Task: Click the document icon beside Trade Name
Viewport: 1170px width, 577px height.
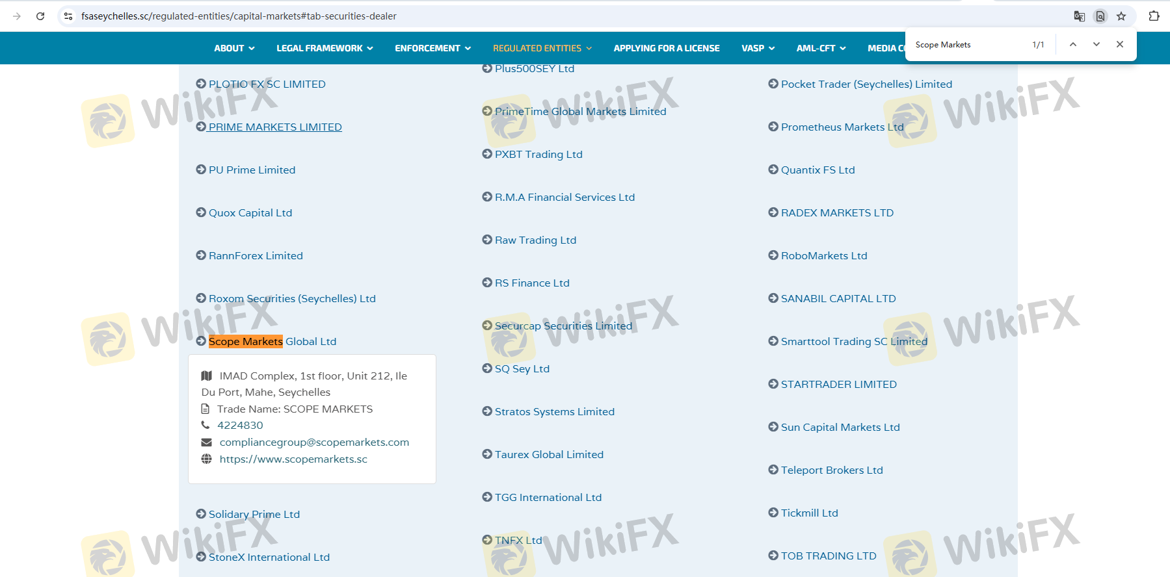Action: [206, 409]
